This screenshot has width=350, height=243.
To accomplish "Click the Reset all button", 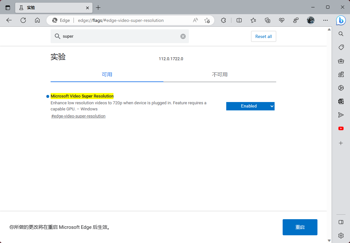I will (263, 37).
